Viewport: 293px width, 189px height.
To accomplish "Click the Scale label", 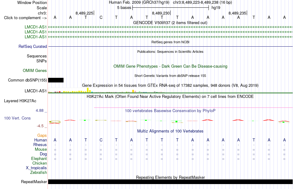I will click(42, 8).
